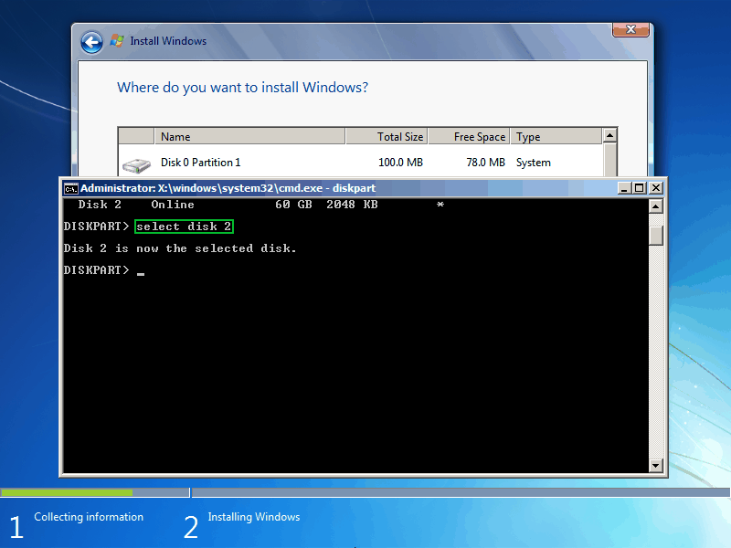
Task: Click the Windows flag logo in Install Windows
Action: click(117, 41)
